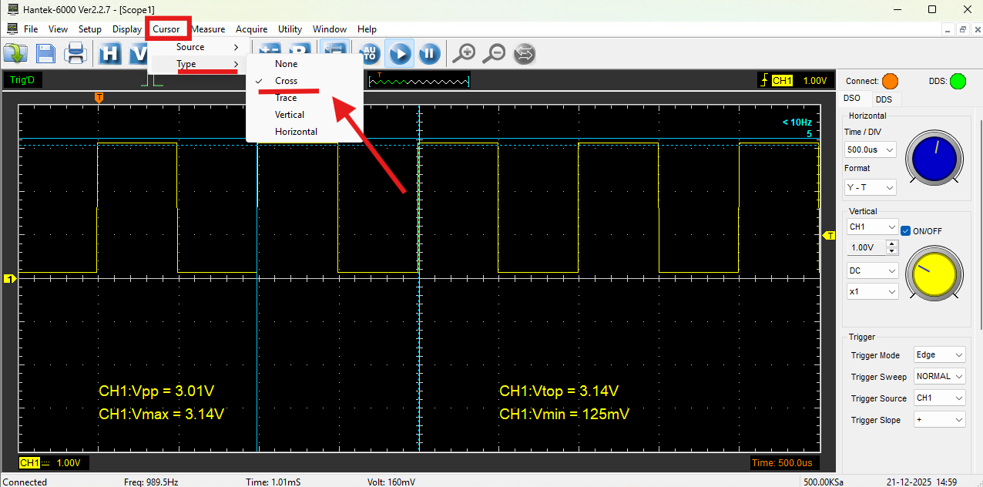Screen dimensions: 983x487
Task: Click the AUTO setup icon
Action: pyautogui.click(x=369, y=53)
